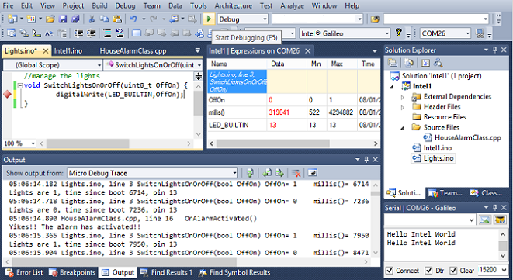The image size is (513, 280).
Task: Open the Global Scope dropdown
Action: pyautogui.click(x=99, y=65)
